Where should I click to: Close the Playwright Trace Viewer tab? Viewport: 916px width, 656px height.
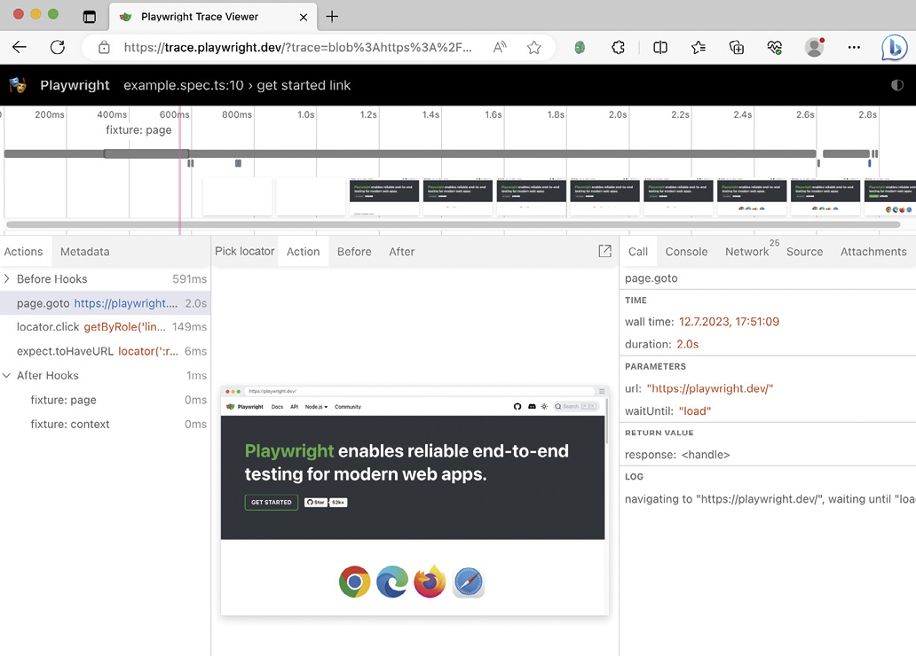click(x=304, y=18)
